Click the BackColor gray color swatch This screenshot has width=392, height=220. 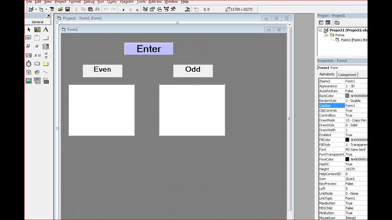[347, 96]
